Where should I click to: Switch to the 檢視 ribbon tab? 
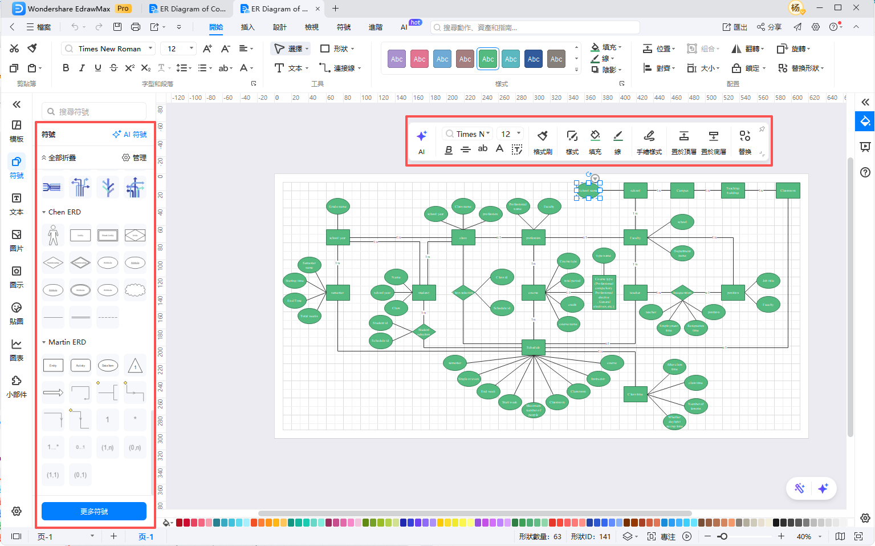tap(311, 27)
